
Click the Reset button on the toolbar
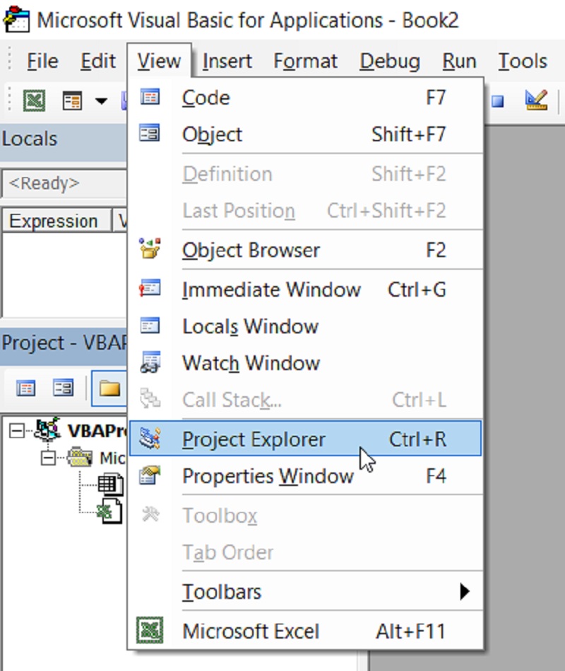pos(497,100)
